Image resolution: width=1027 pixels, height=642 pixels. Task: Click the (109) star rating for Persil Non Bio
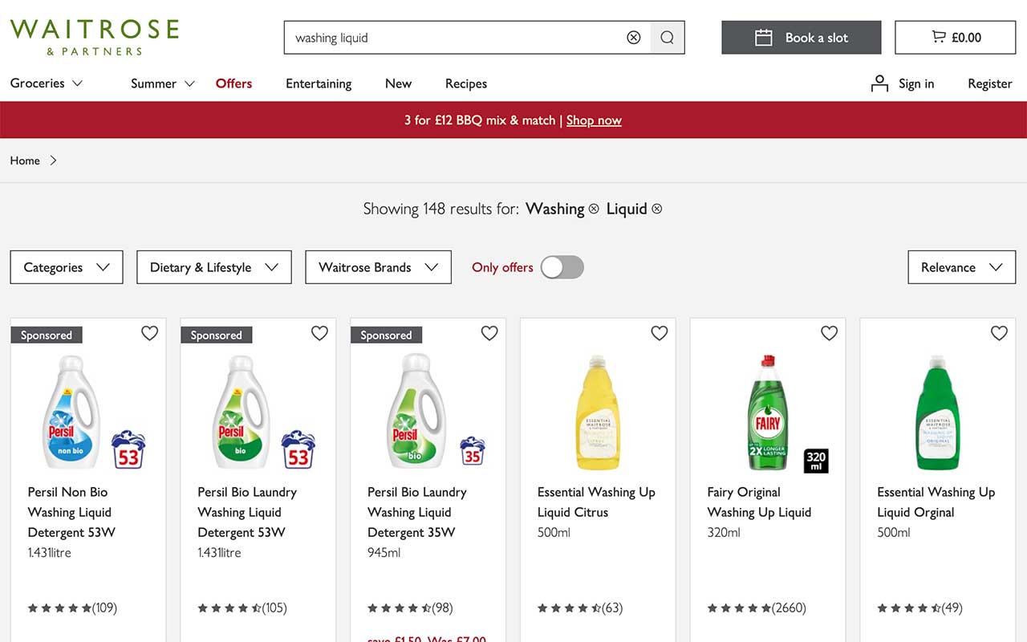(72, 607)
